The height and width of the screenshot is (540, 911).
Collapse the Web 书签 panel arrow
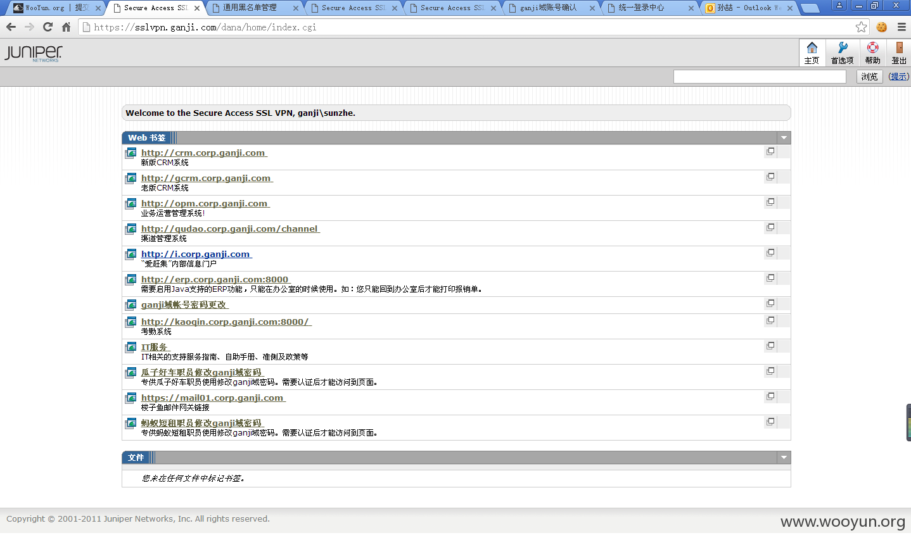(784, 138)
